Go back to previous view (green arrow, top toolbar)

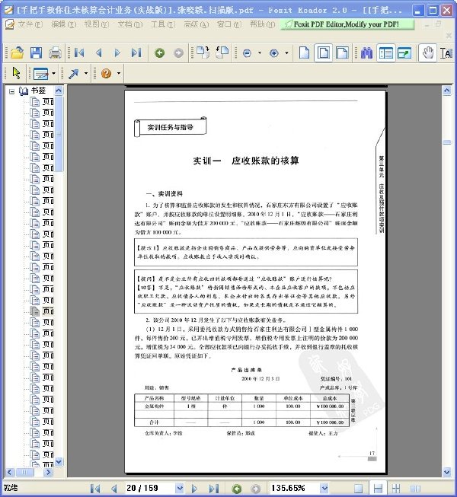159,53
